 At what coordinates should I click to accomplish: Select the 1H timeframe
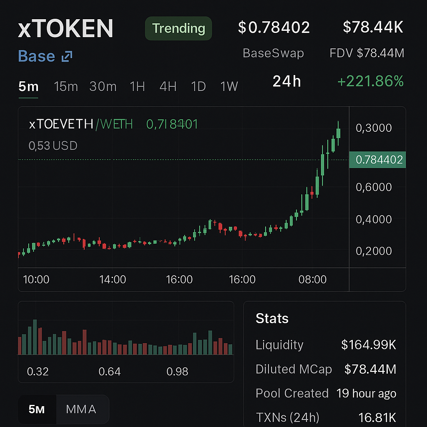[137, 87]
